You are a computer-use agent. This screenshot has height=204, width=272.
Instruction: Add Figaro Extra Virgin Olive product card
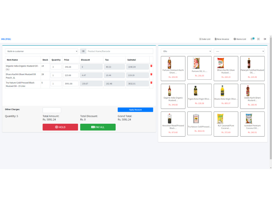click(x=199, y=95)
